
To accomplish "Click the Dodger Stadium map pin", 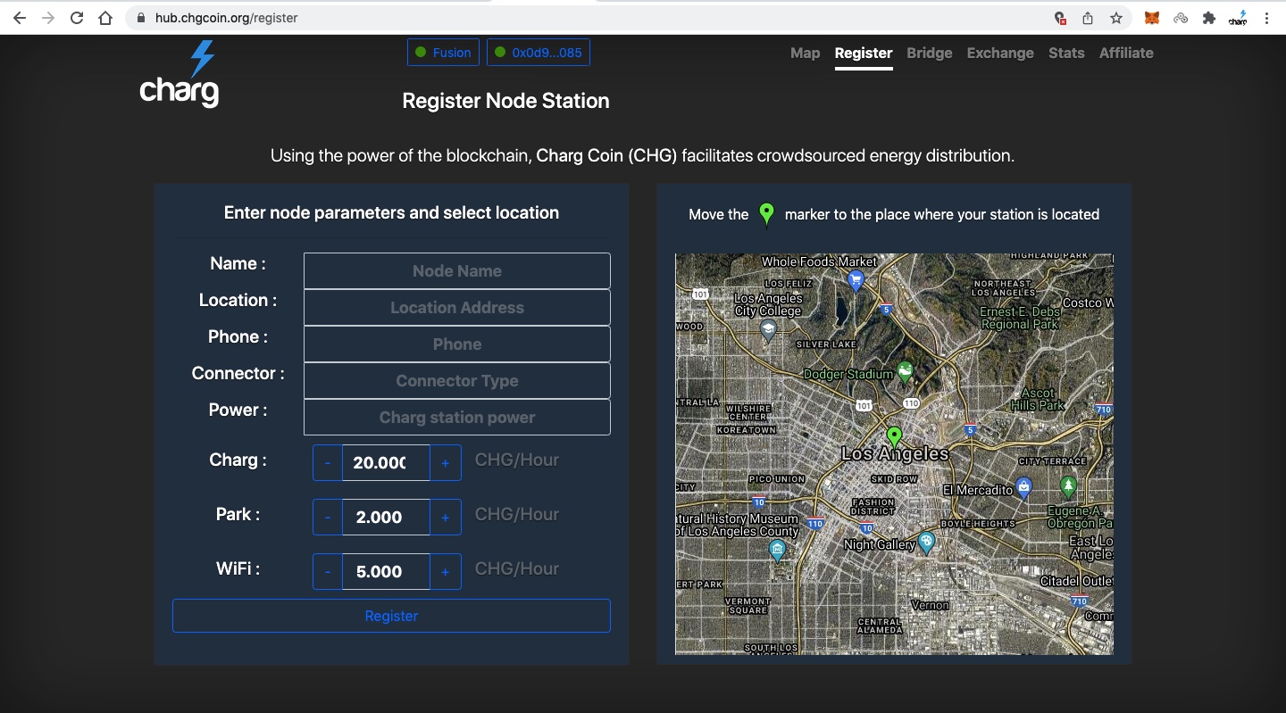I will pyautogui.click(x=905, y=371).
